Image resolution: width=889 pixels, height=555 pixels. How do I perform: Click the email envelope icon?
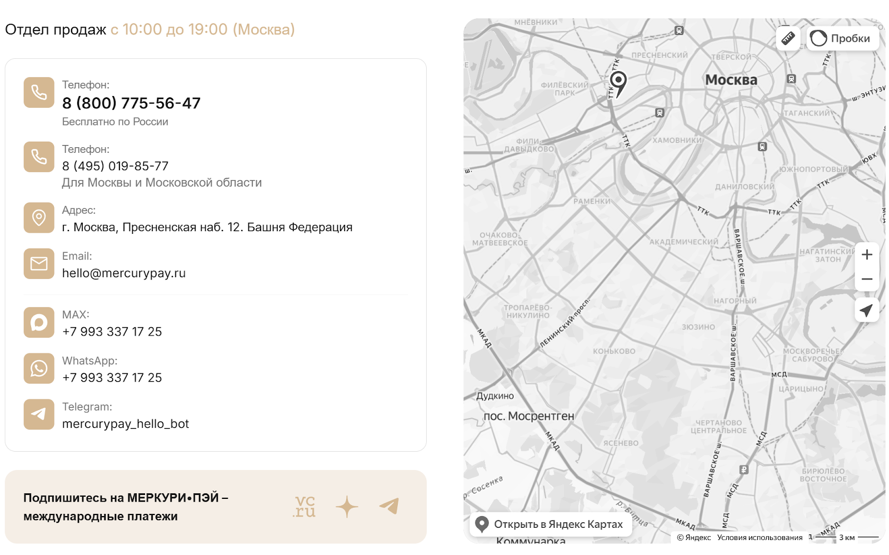39,263
